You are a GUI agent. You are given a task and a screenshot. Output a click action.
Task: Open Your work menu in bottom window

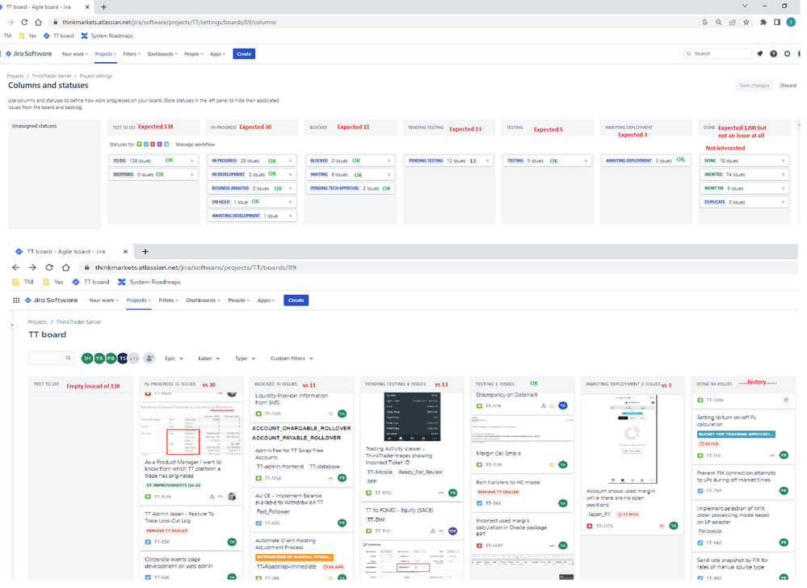(104, 300)
